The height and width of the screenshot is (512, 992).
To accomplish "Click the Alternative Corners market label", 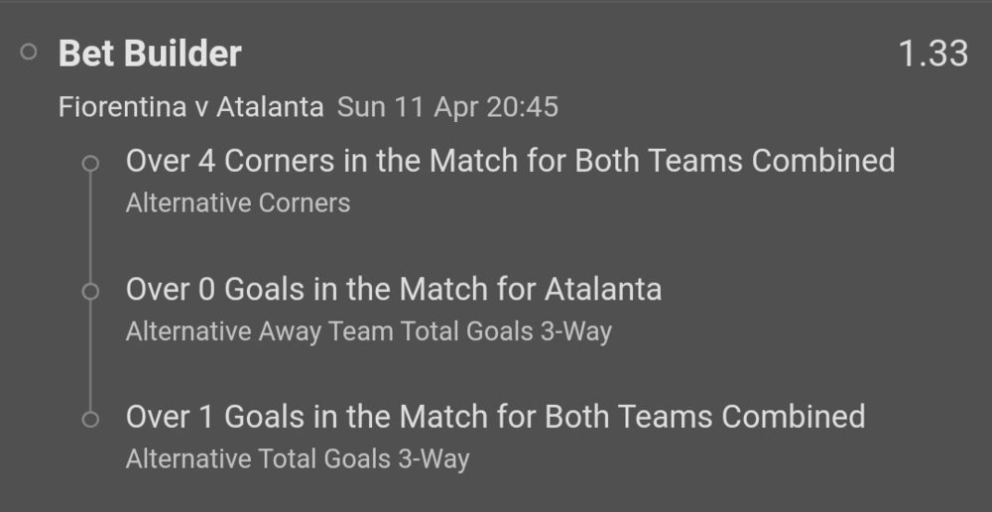I will [x=238, y=203].
